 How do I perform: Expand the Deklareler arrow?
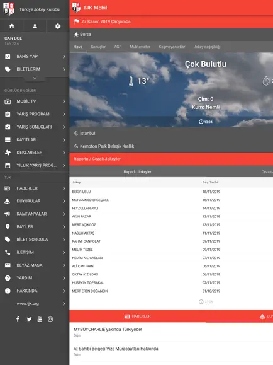(64, 153)
